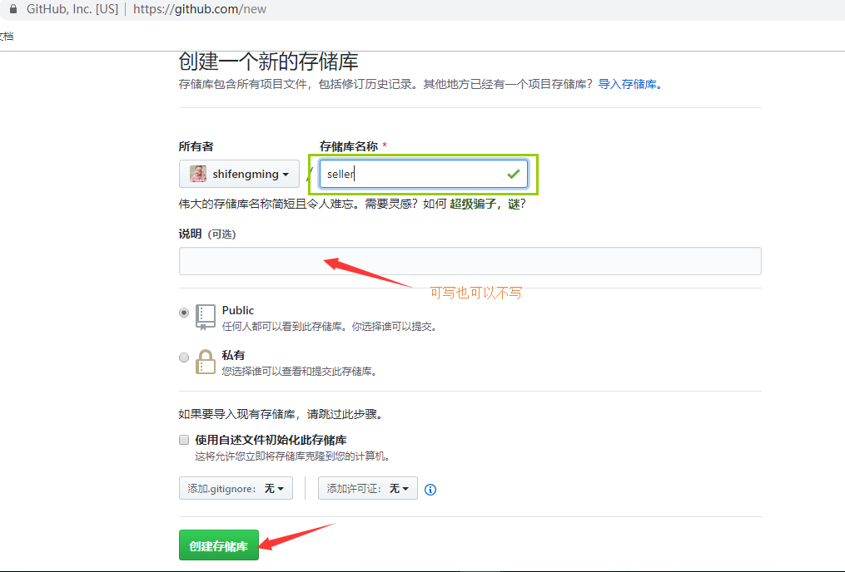Click the 私有 option label text
Image resolution: width=845 pixels, height=572 pixels.
233,355
